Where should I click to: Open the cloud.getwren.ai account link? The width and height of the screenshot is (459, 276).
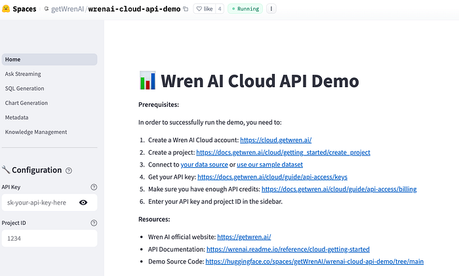276,140
